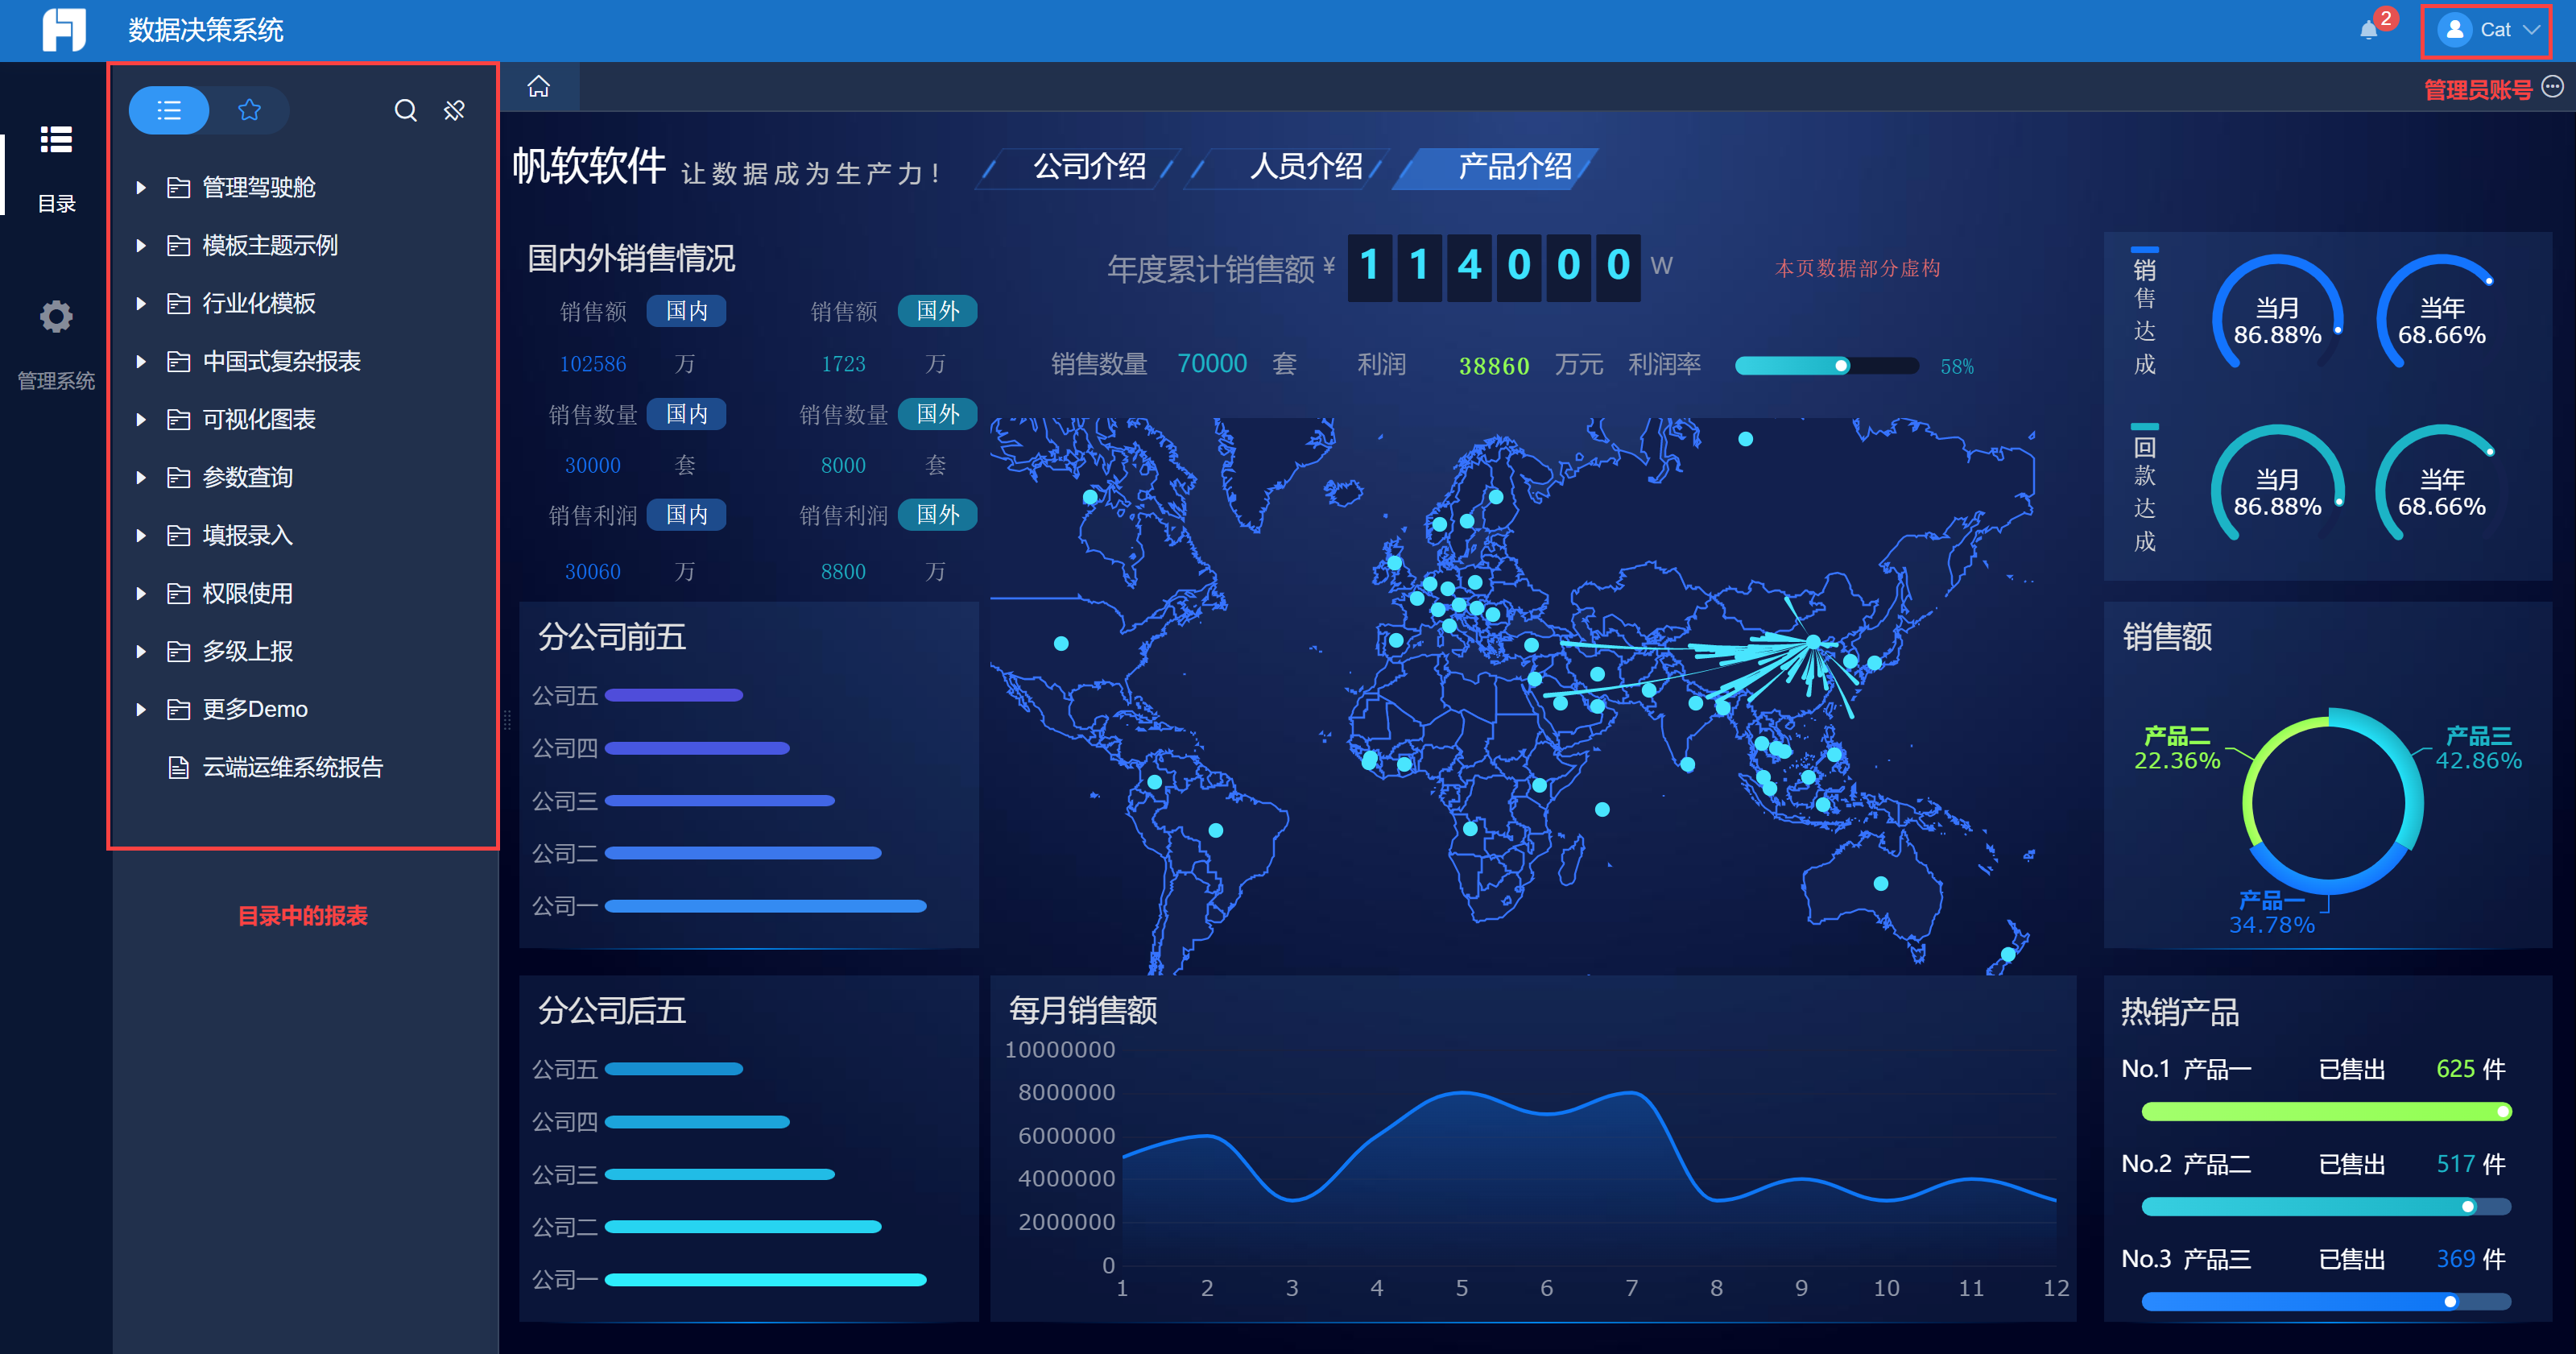Switch to favorites star toggle
2576x1354 pixels.
[x=249, y=110]
